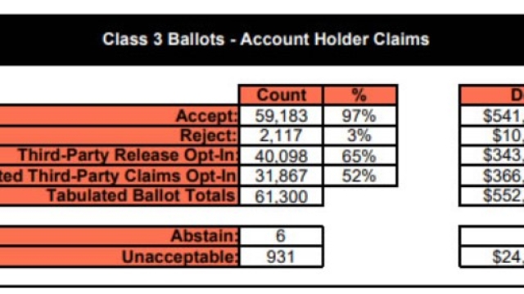Select the % column header

pos(360,95)
